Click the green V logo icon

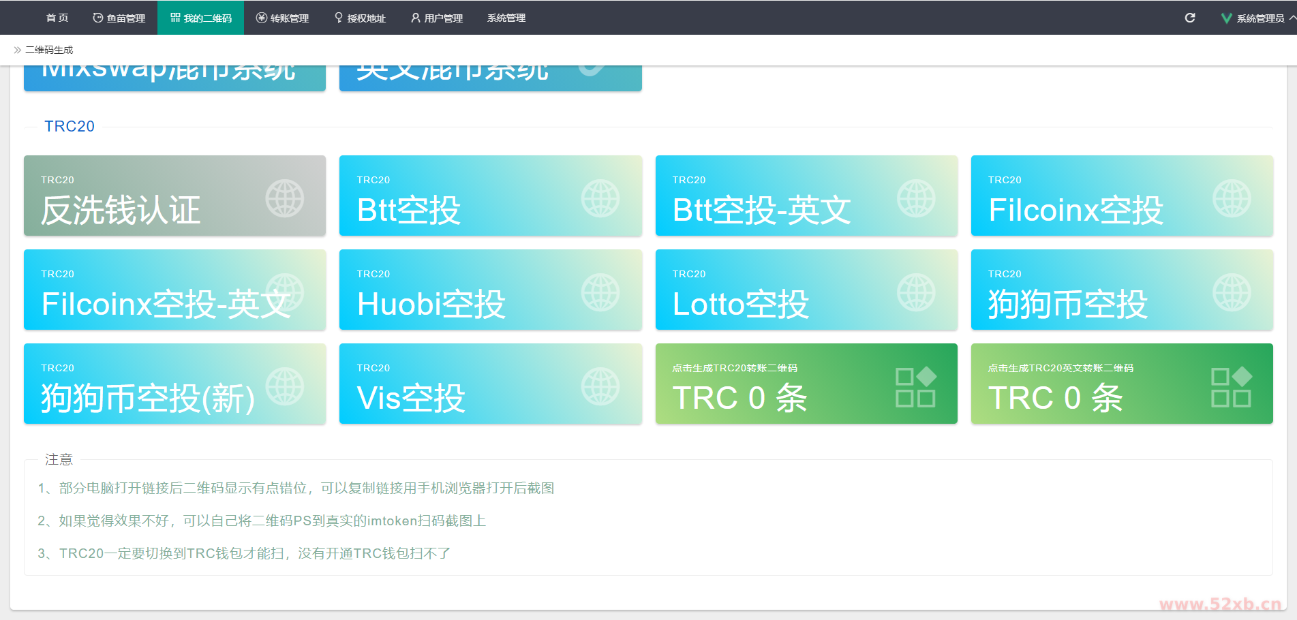(1226, 18)
